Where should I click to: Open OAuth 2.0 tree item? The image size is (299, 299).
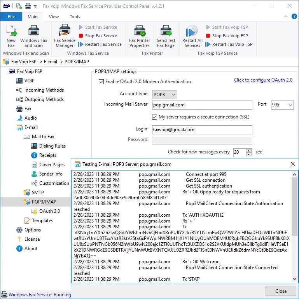45,211
